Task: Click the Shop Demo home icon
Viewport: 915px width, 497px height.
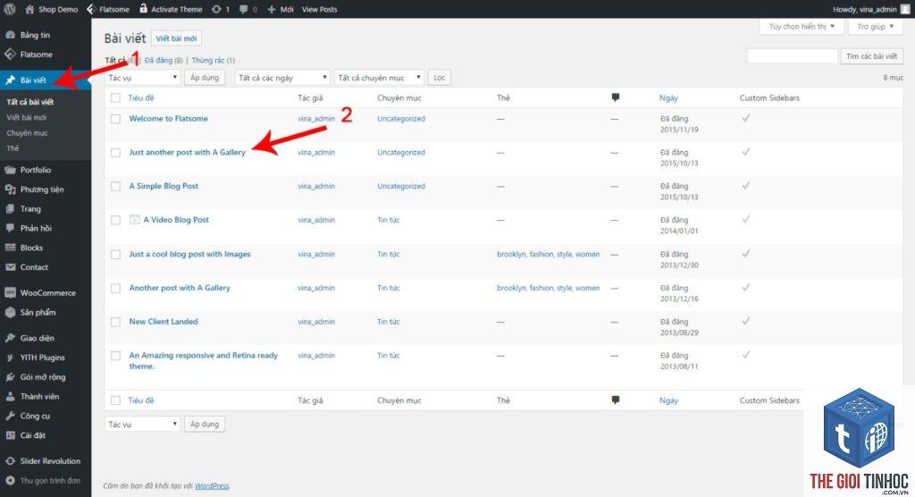Action: 29,9
